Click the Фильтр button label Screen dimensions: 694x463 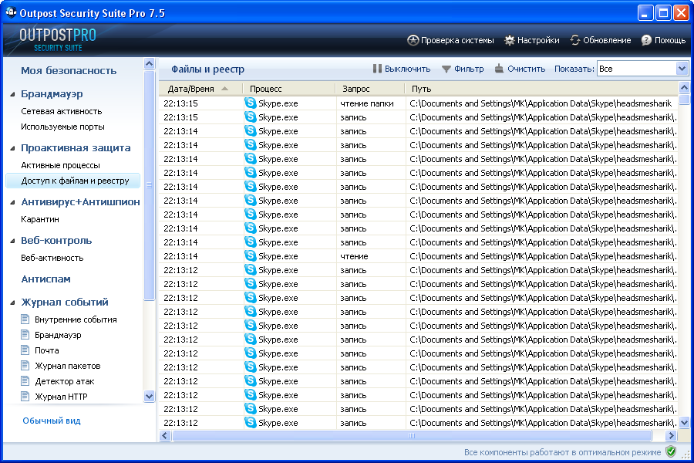(x=469, y=69)
